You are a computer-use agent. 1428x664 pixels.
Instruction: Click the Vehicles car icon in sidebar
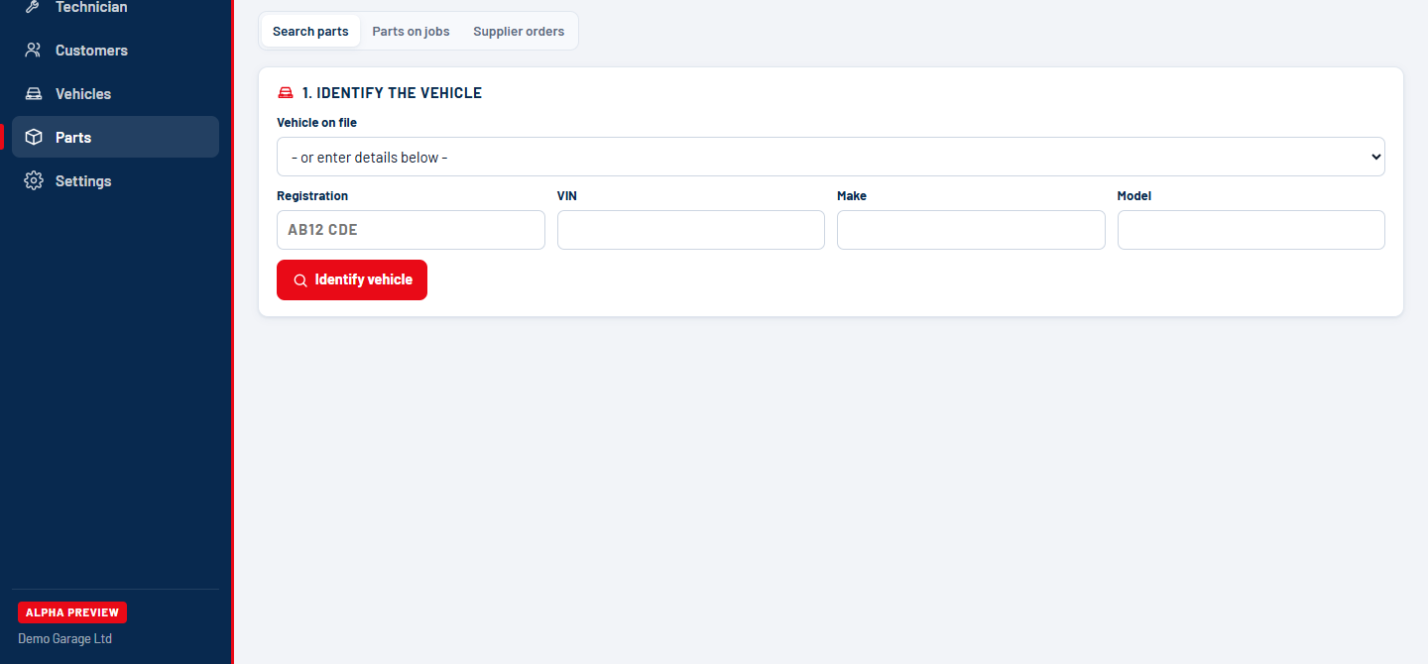tap(34, 94)
